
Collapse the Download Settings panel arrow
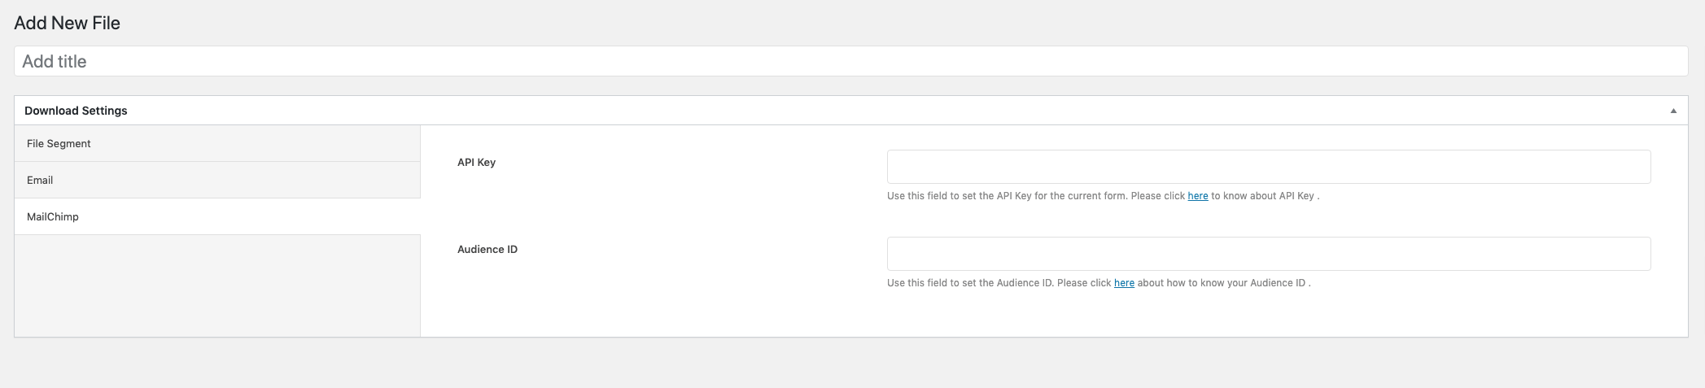pos(1673,111)
